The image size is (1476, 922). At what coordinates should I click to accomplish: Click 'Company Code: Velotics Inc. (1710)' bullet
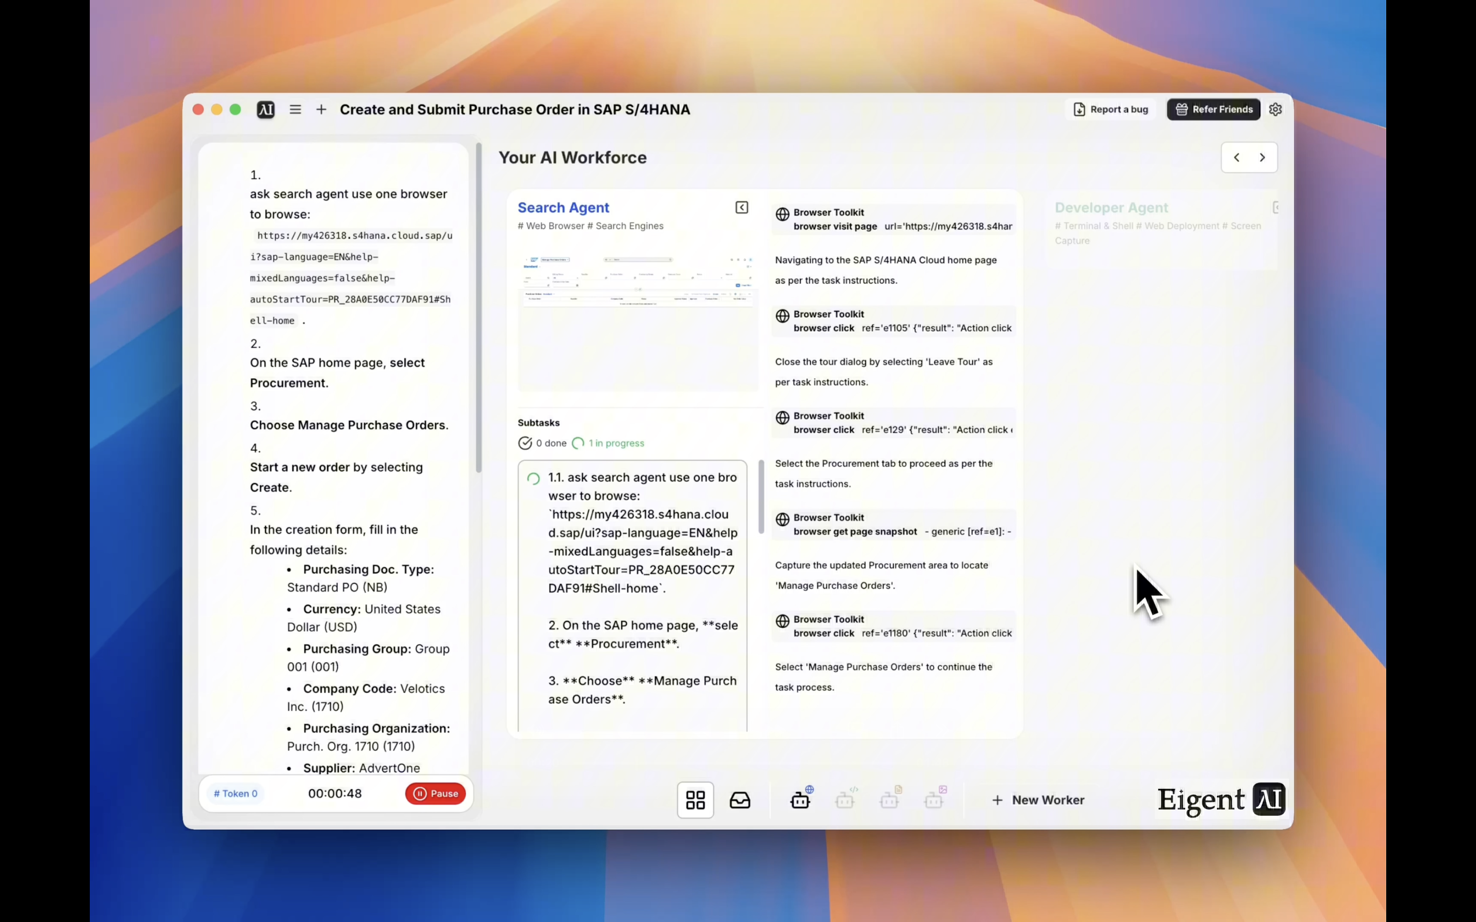coord(366,698)
